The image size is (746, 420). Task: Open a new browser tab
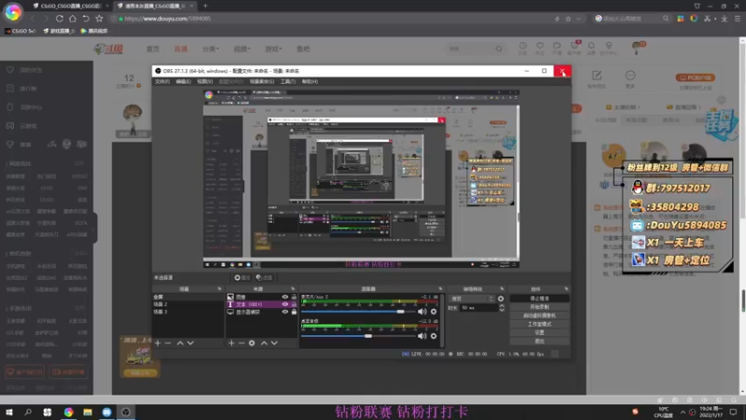205,6
